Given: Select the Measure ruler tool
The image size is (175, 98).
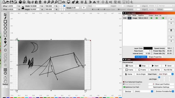Looking at the screenshot, I should pyautogui.click(x=5, y=45).
